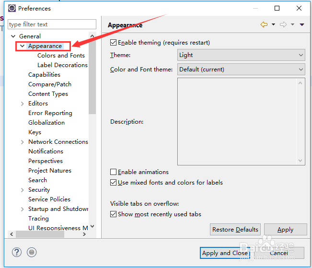Click the Cancel button

point(279,253)
